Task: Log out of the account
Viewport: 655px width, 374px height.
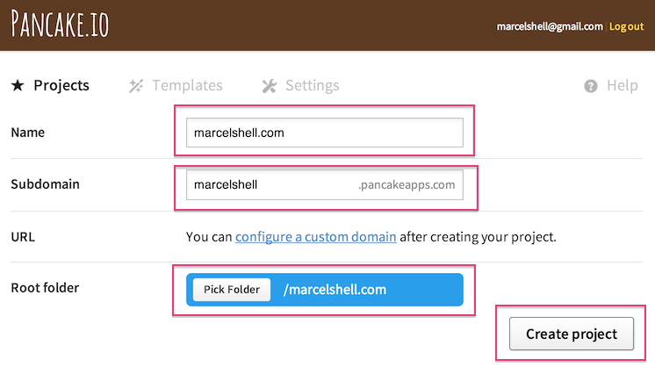Action: tap(626, 26)
